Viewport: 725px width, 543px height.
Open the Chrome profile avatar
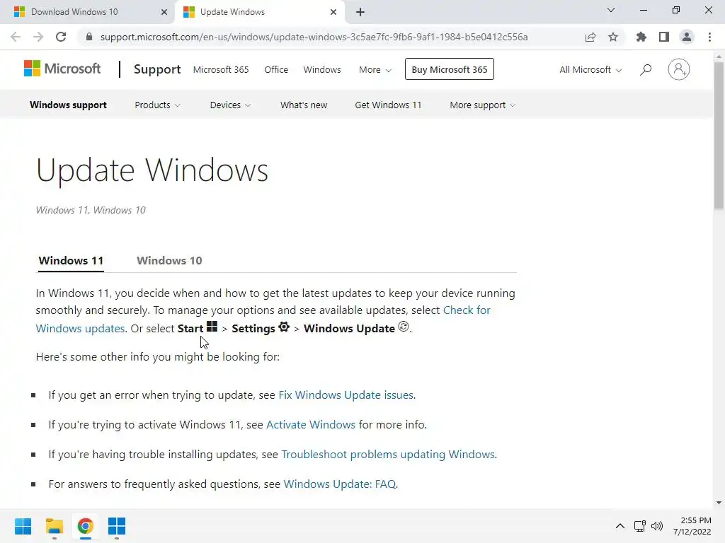pyautogui.click(x=687, y=37)
